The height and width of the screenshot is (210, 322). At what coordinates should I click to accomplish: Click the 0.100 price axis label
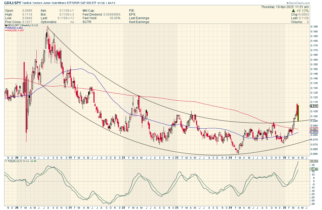pos(314,116)
